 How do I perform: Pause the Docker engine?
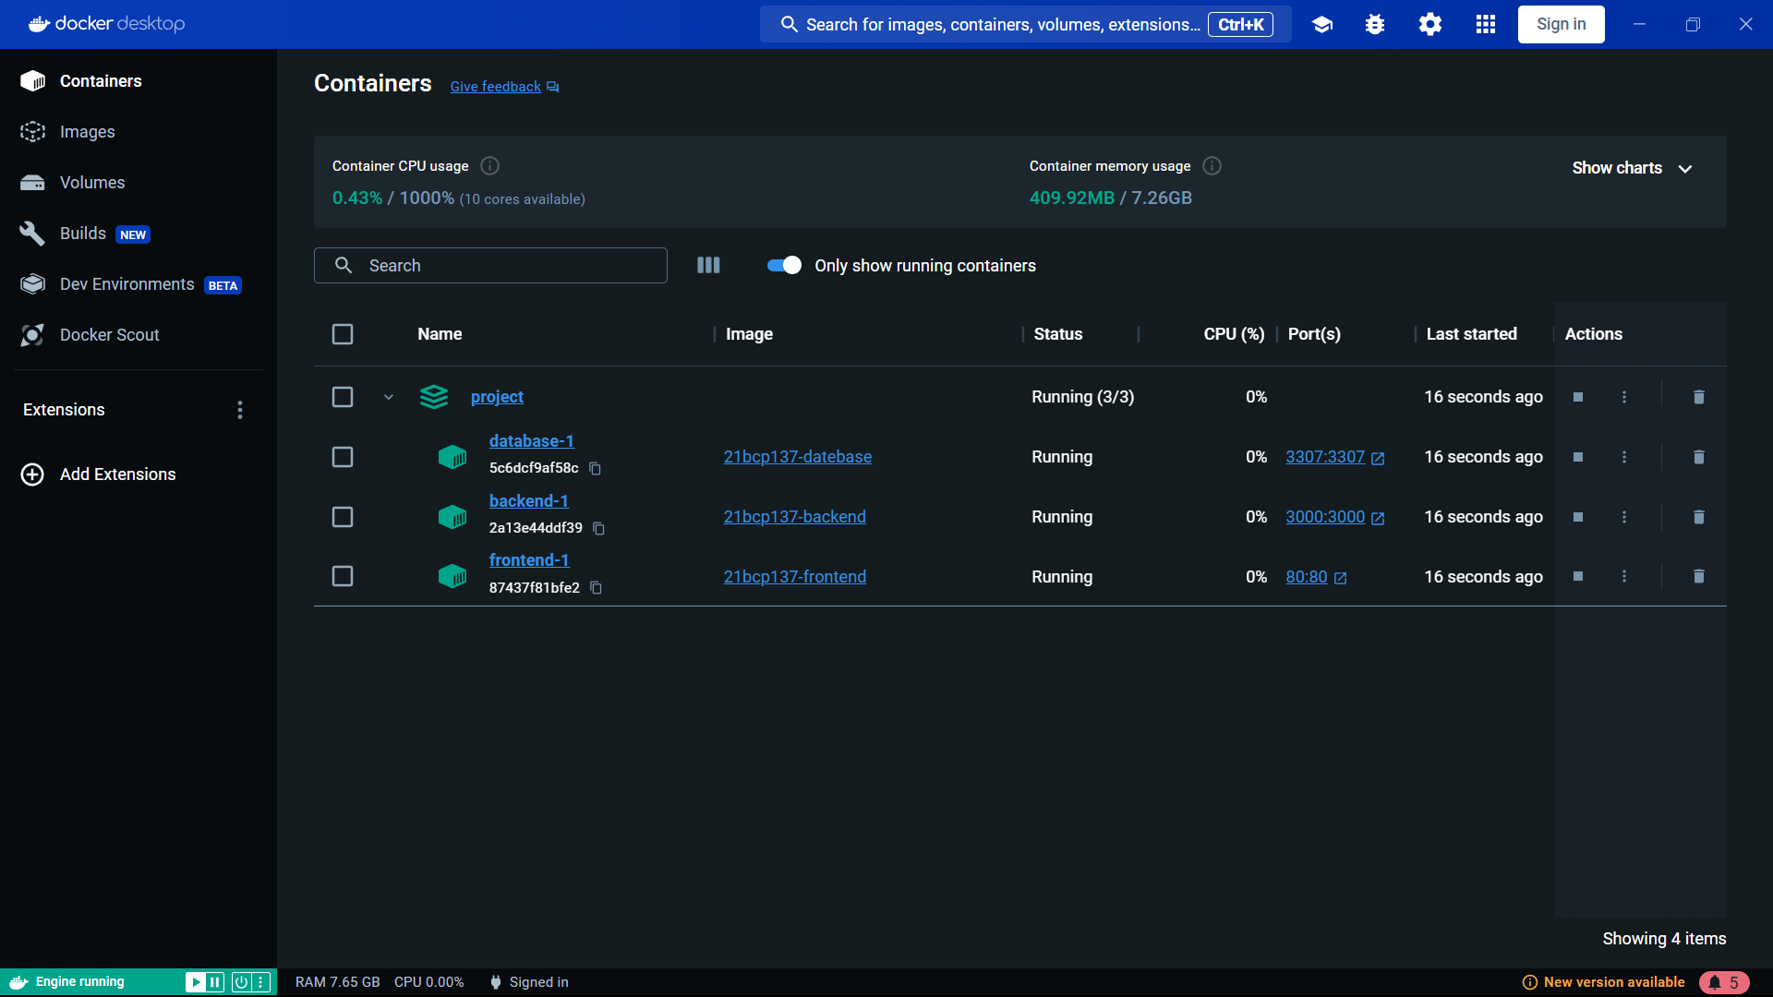(x=215, y=982)
